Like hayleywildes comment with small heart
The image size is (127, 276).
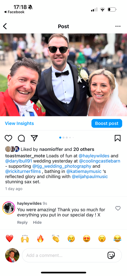[118, 208]
